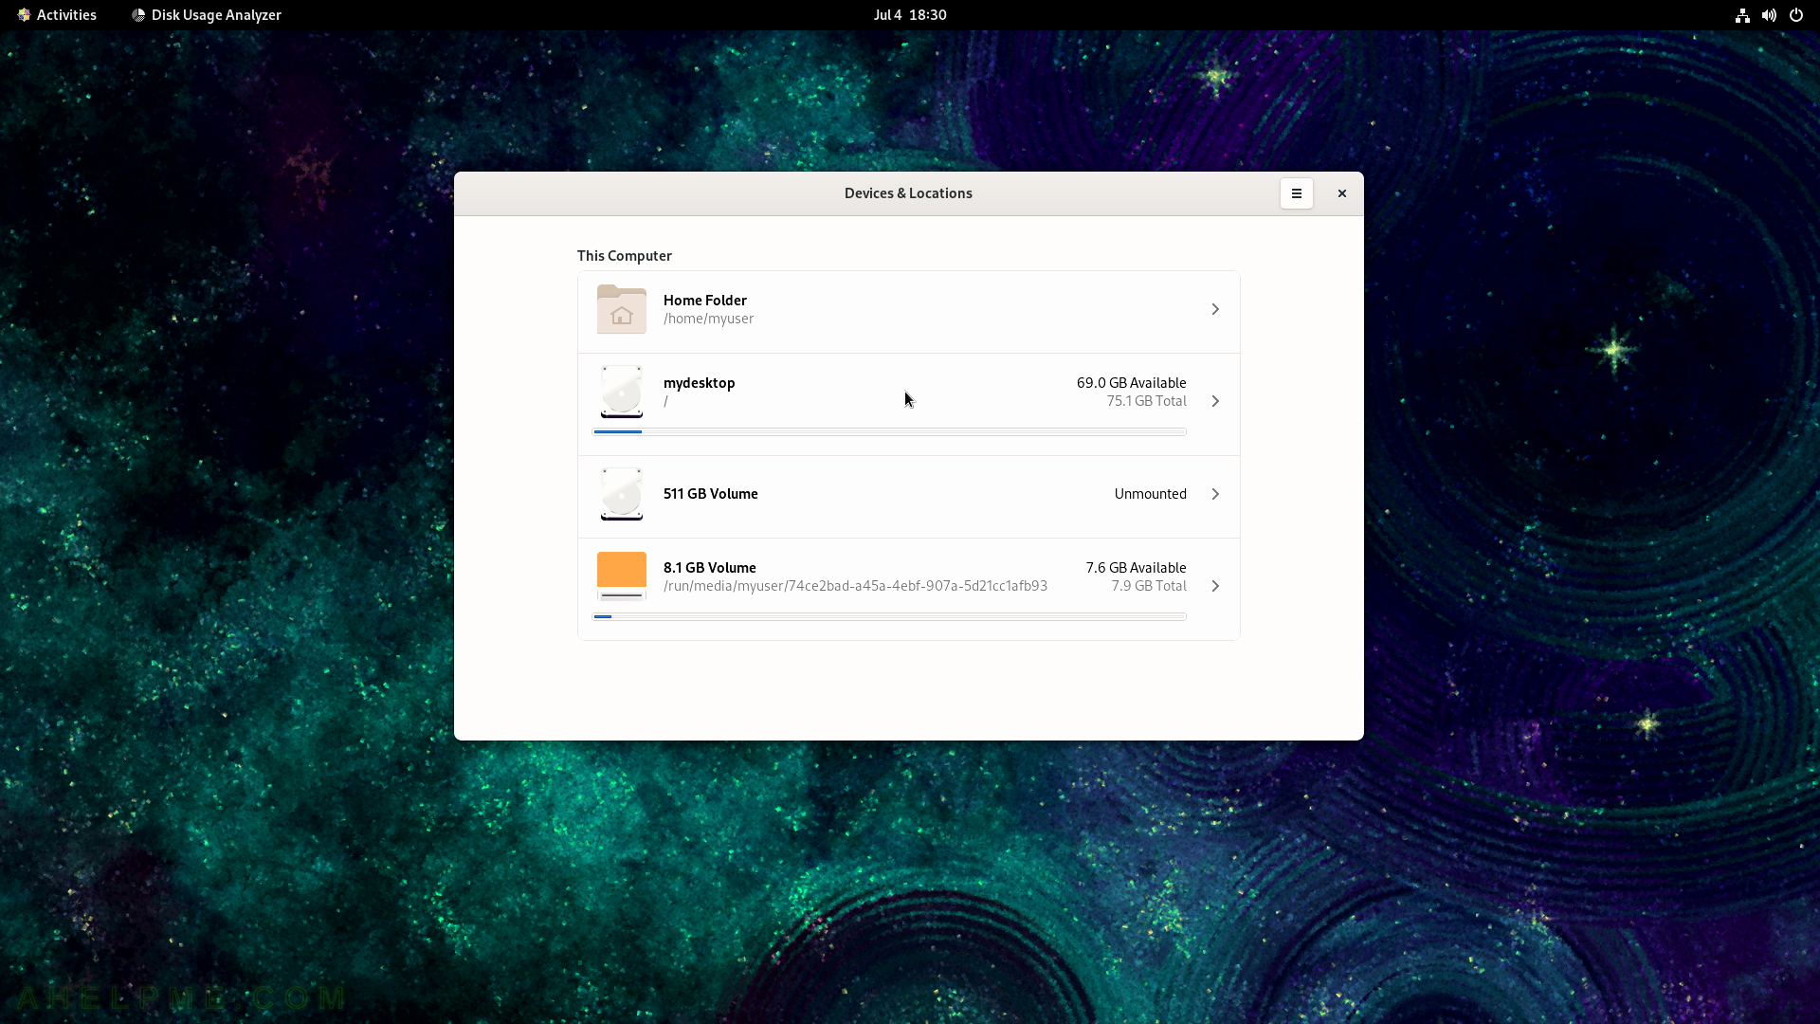The height and width of the screenshot is (1024, 1820).
Task: Select the 511 GB Volume label
Action: point(711,494)
